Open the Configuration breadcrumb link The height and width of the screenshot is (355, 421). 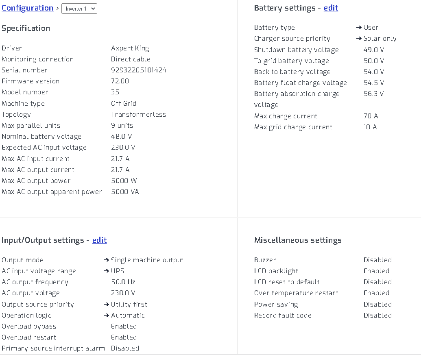pos(27,8)
